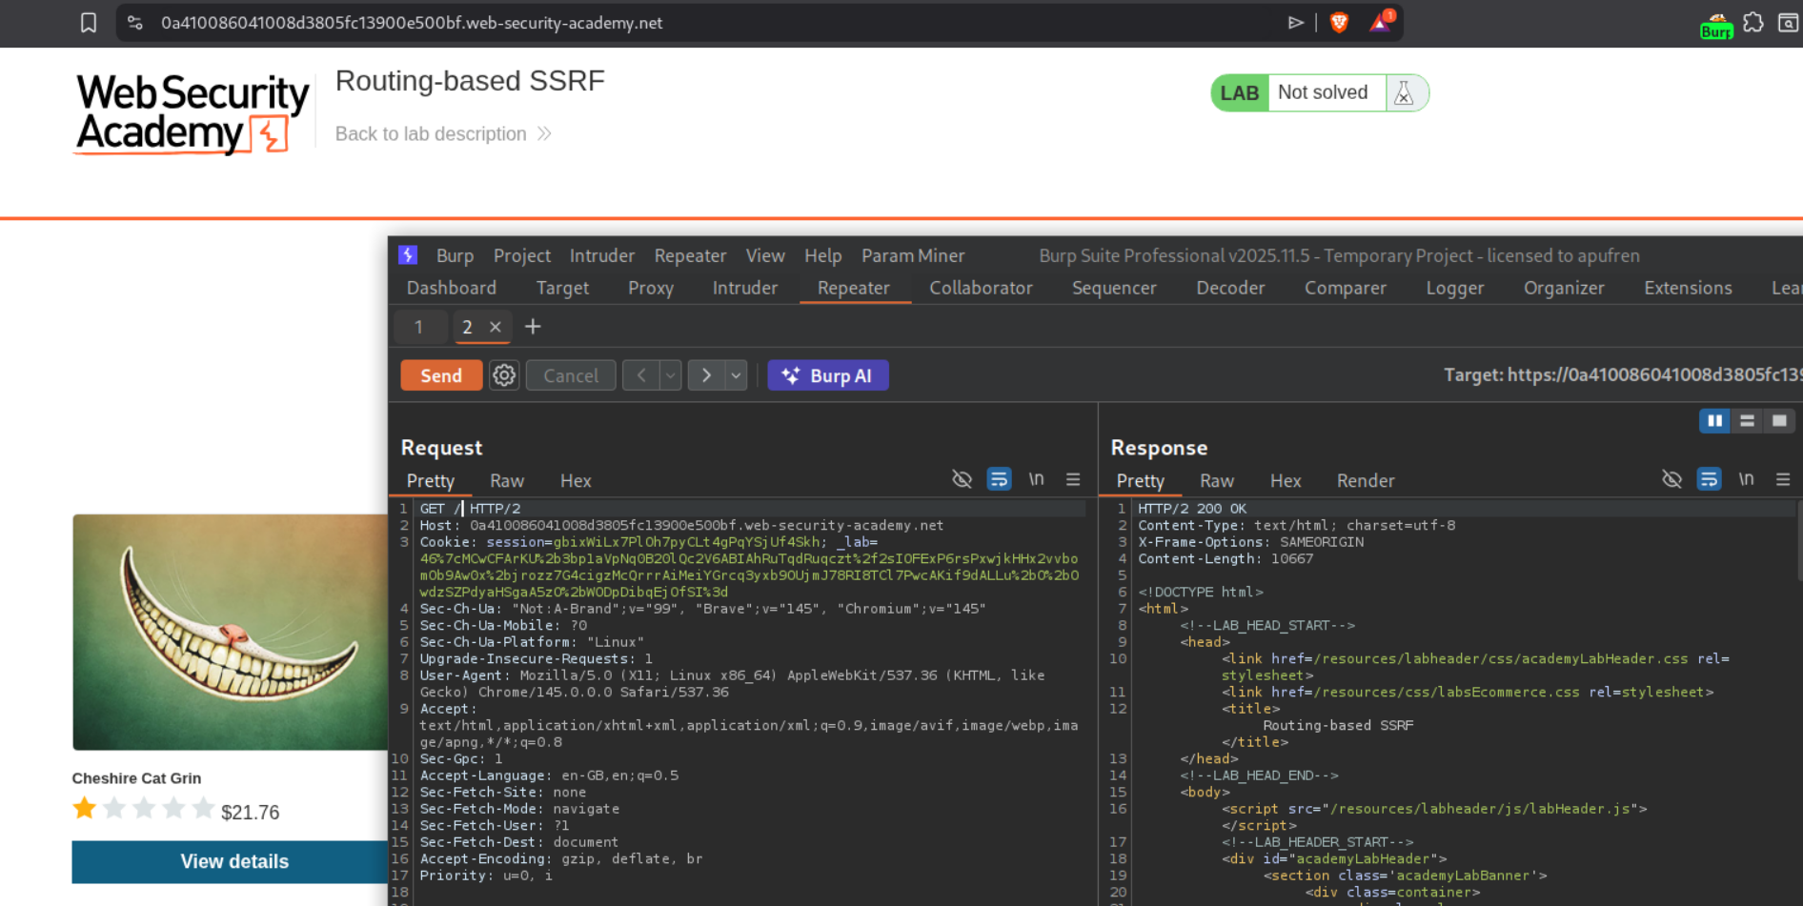The width and height of the screenshot is (1803, 906).
Task: Click the Cheshire Cat Grin star rating
Action: click(143, 810)
